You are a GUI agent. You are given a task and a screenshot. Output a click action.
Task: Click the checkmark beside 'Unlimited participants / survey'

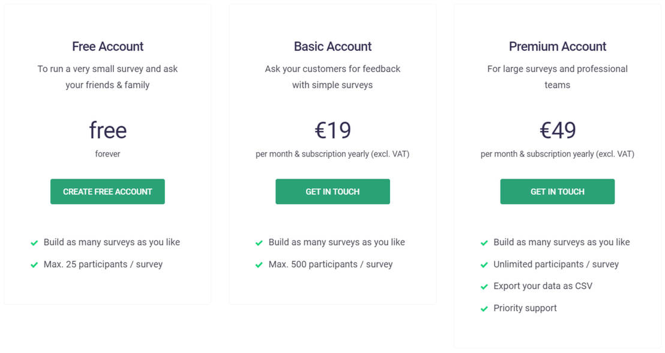484,264
